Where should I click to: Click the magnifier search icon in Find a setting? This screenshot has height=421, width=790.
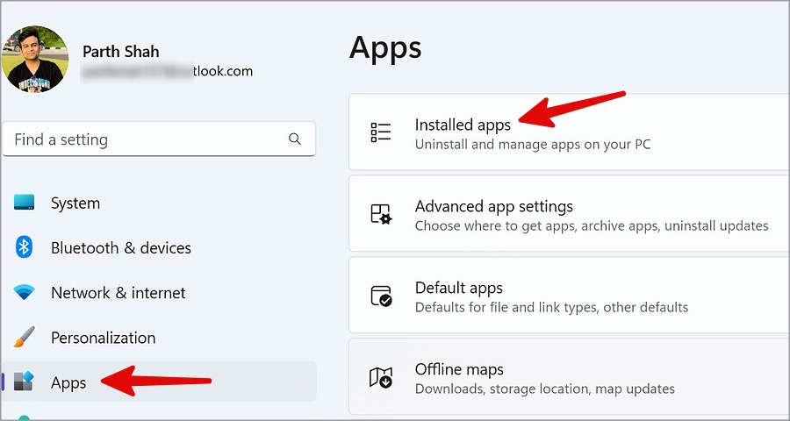[x=295, y=139]
